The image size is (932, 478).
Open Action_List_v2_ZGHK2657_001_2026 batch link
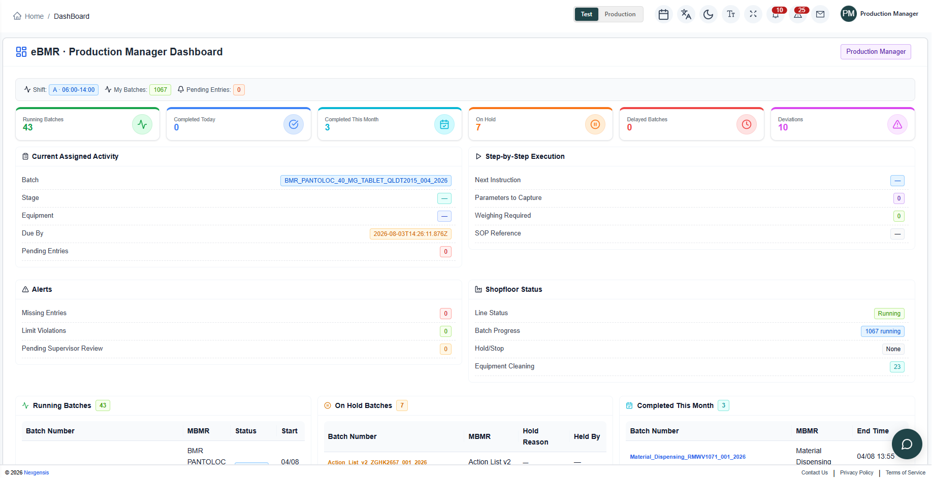click(x=377, y=462)
